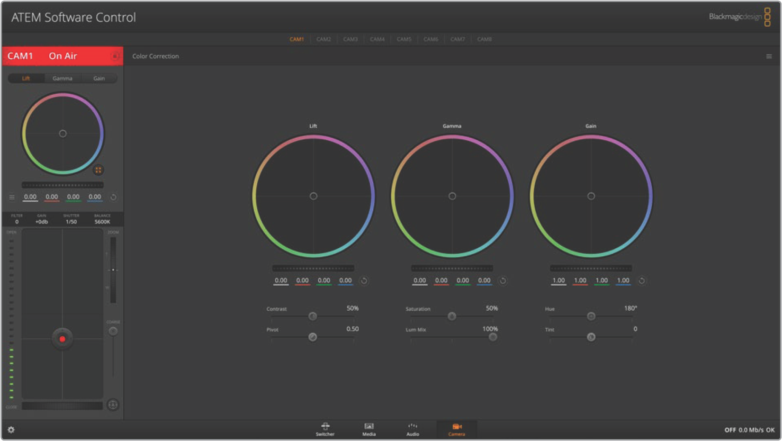Switch sidebar wheel to Gain
The height and width of the screenshot is (441, 782).
click(x=99, y=79)
